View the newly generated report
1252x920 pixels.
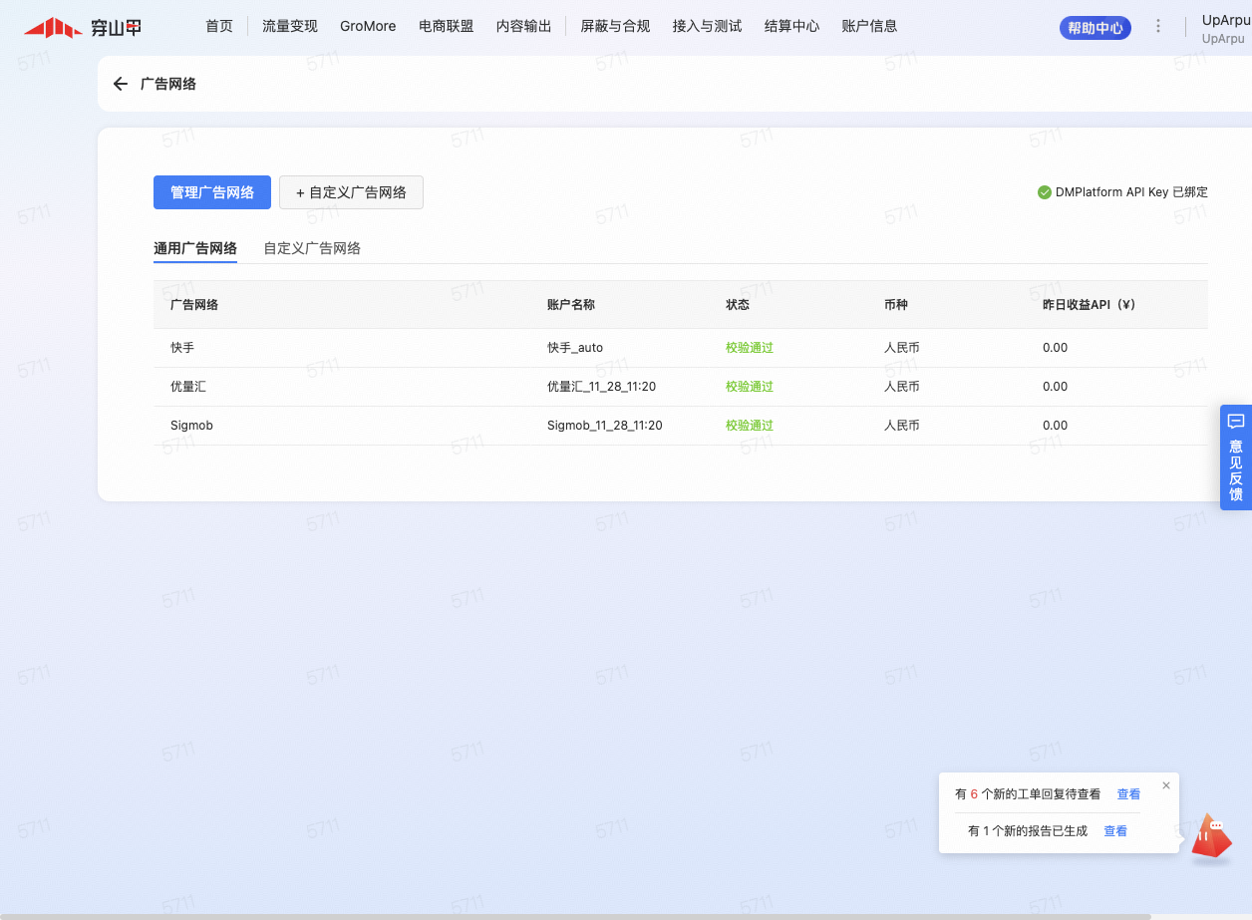point(1115,831)
